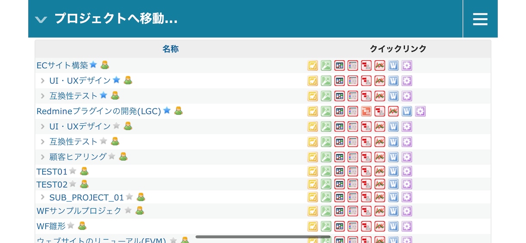
Task: Expand chevron before 顧客ヒアリング
Action: (x=43, y=157)
